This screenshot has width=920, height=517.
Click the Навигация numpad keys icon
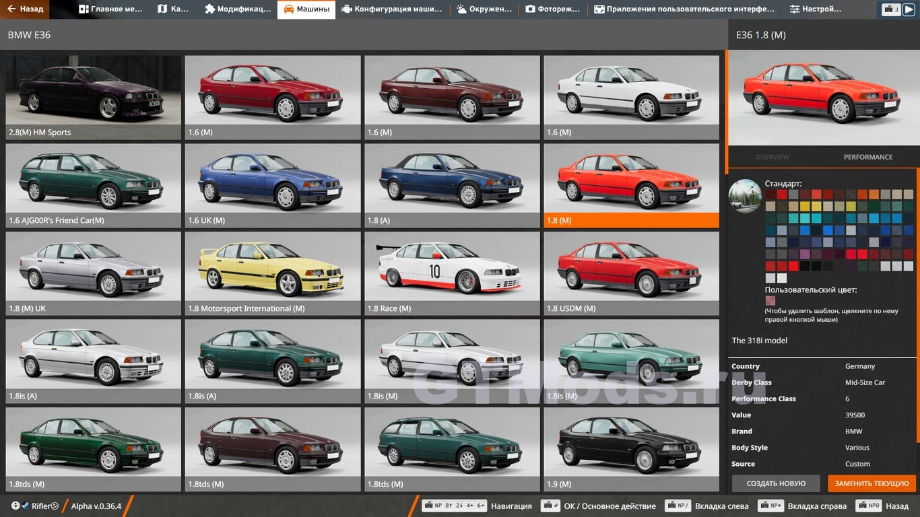point(454,506)
